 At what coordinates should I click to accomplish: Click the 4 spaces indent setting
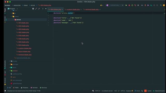pyautogui.click(x=128, y=91)
